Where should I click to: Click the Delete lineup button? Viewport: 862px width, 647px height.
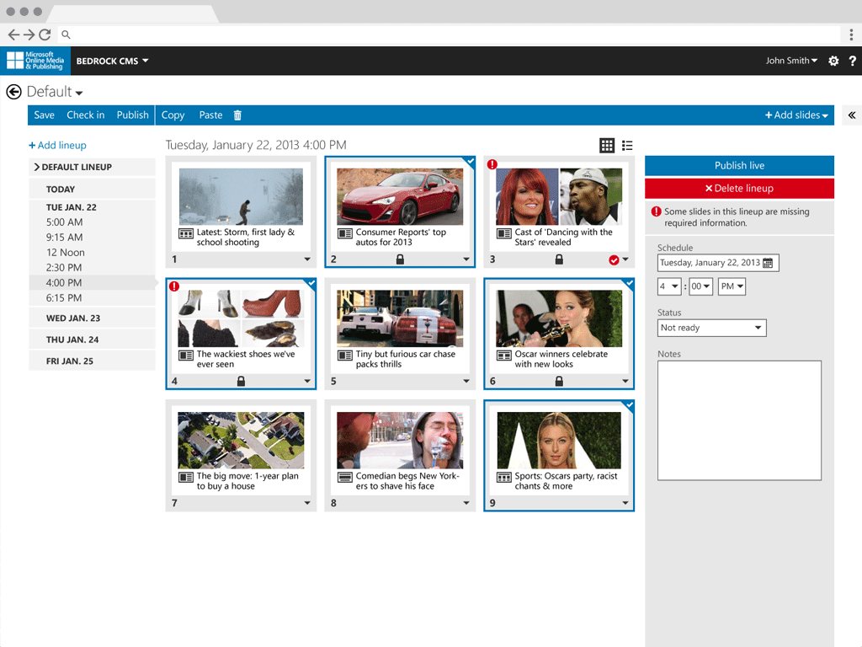739,189
